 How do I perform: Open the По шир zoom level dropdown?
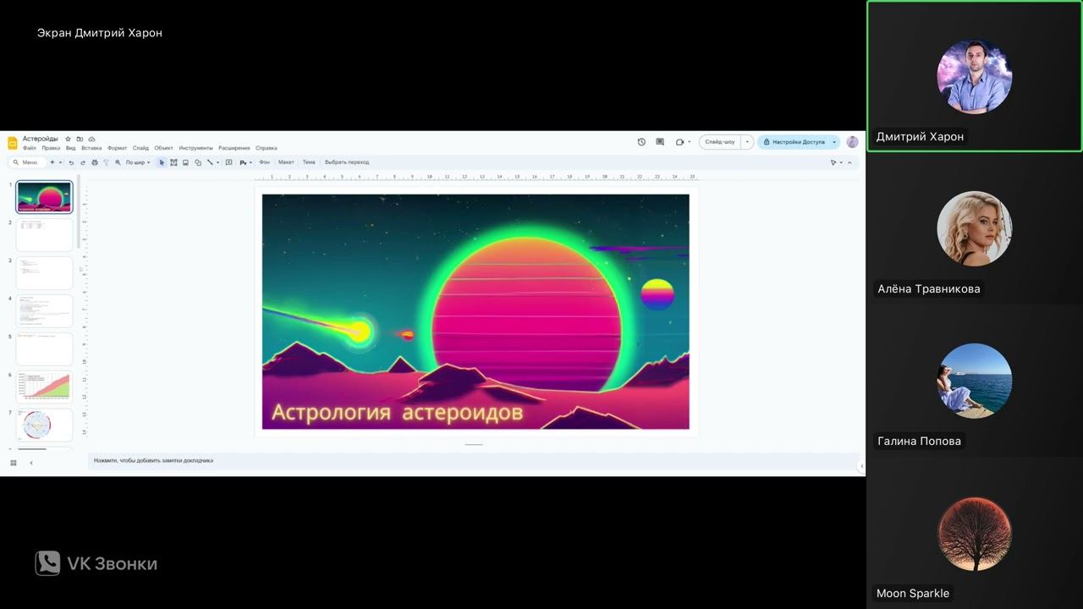pos(138,162)
